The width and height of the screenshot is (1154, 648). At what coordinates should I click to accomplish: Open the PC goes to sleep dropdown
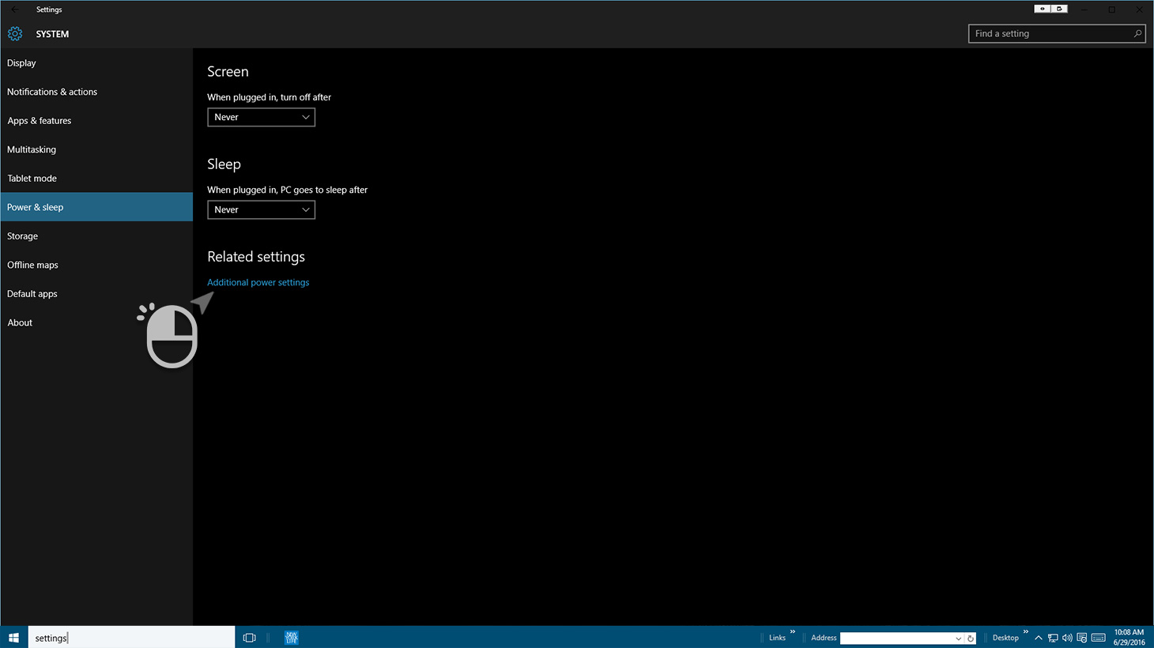pyautogui.click(x=261, y=209)
